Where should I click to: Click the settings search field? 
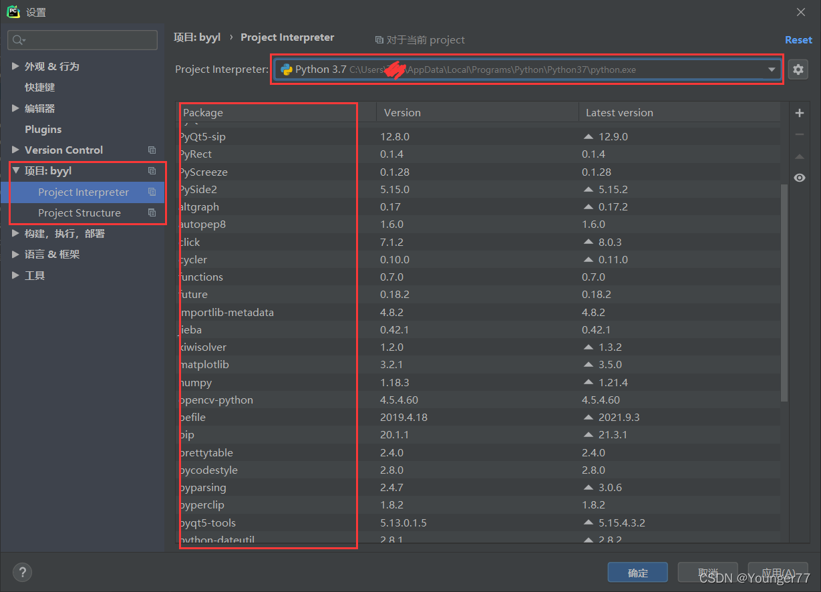pos(83,40)
